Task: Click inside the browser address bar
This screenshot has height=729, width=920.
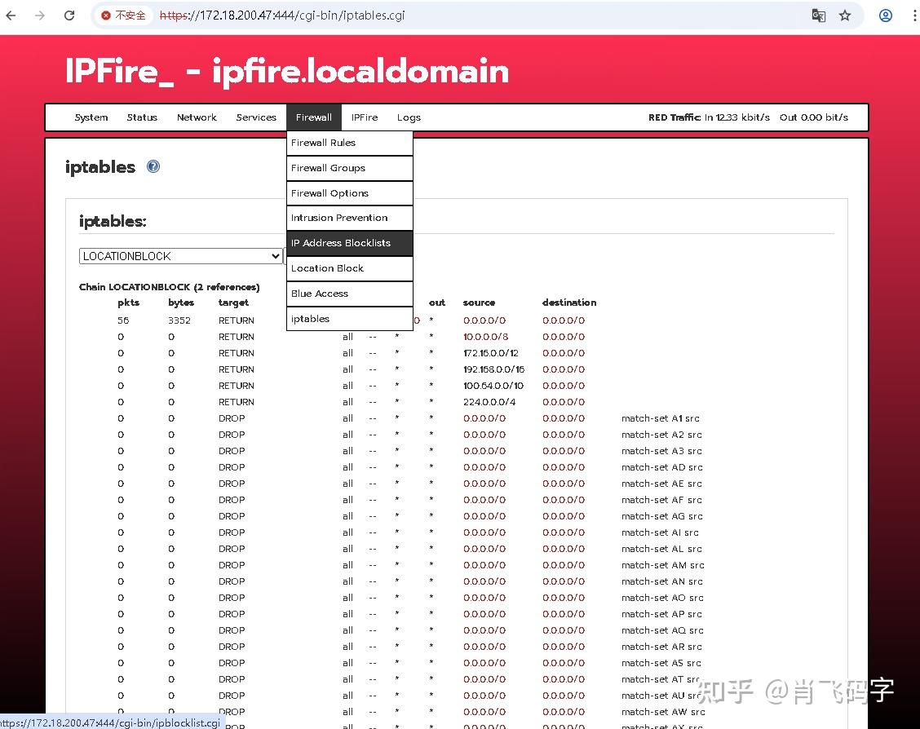Action: 489,15
